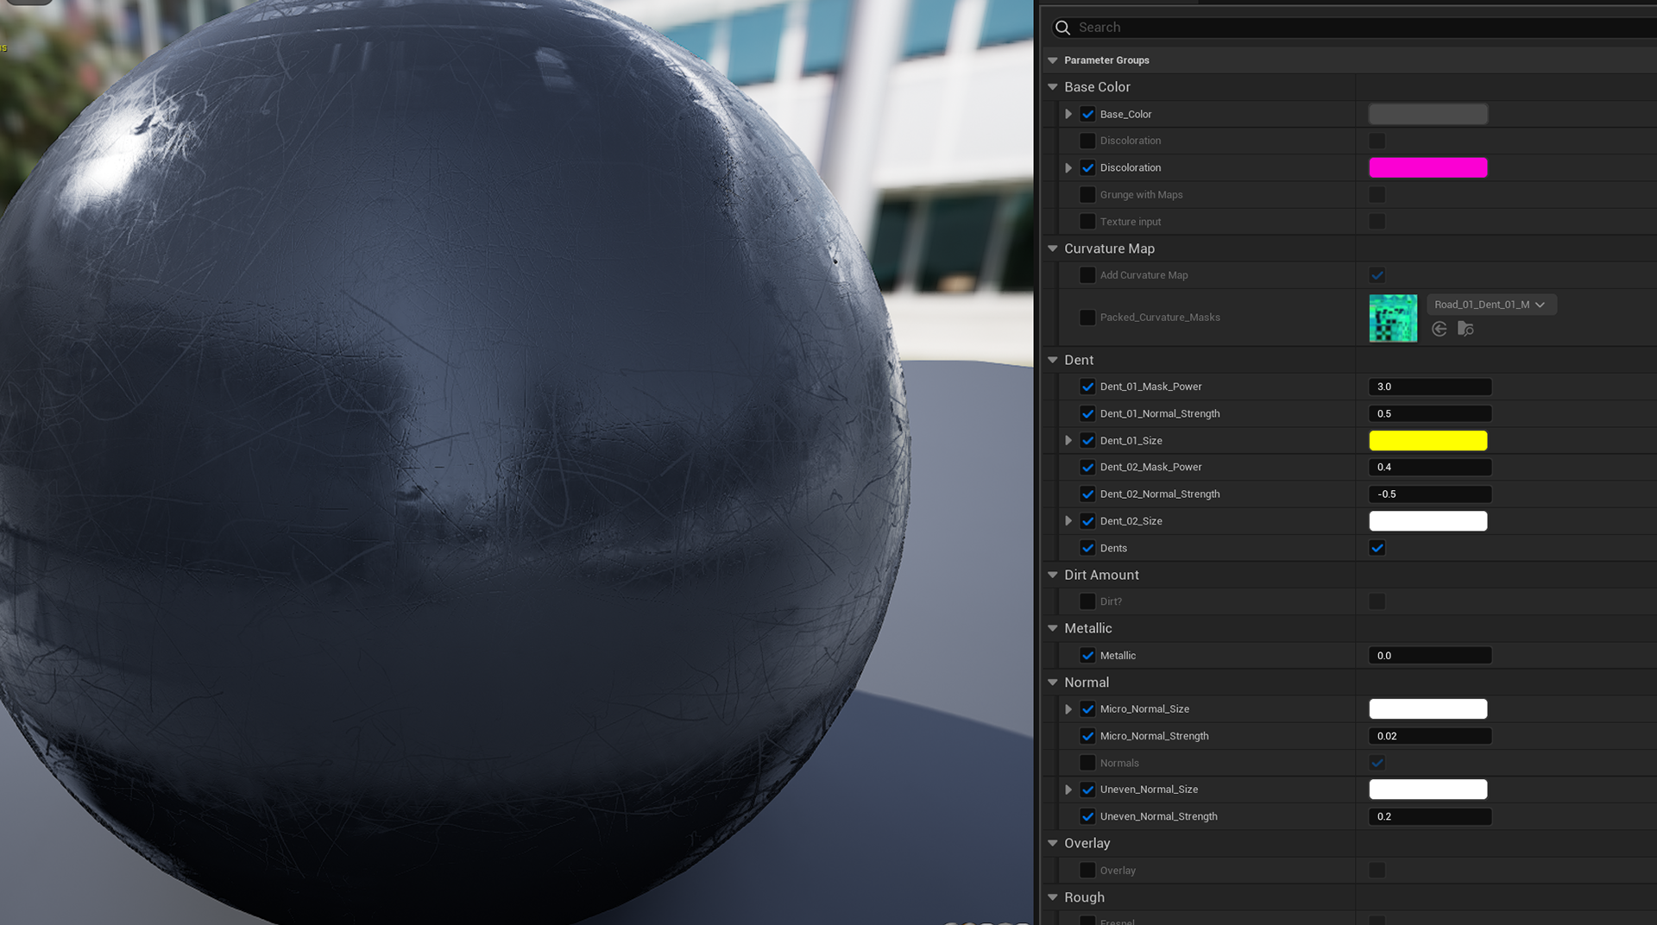Open the Road_01_Dent_01_M texture dropdown
Viewport: 1657px width, 925px height.
coord(1490,305)
